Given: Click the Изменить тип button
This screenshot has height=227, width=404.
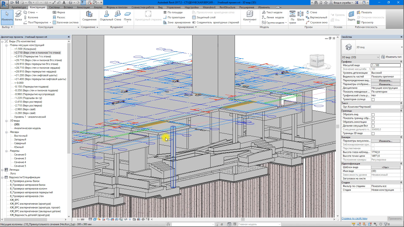Looking at the screenshot, I should (x=391, y=57).
